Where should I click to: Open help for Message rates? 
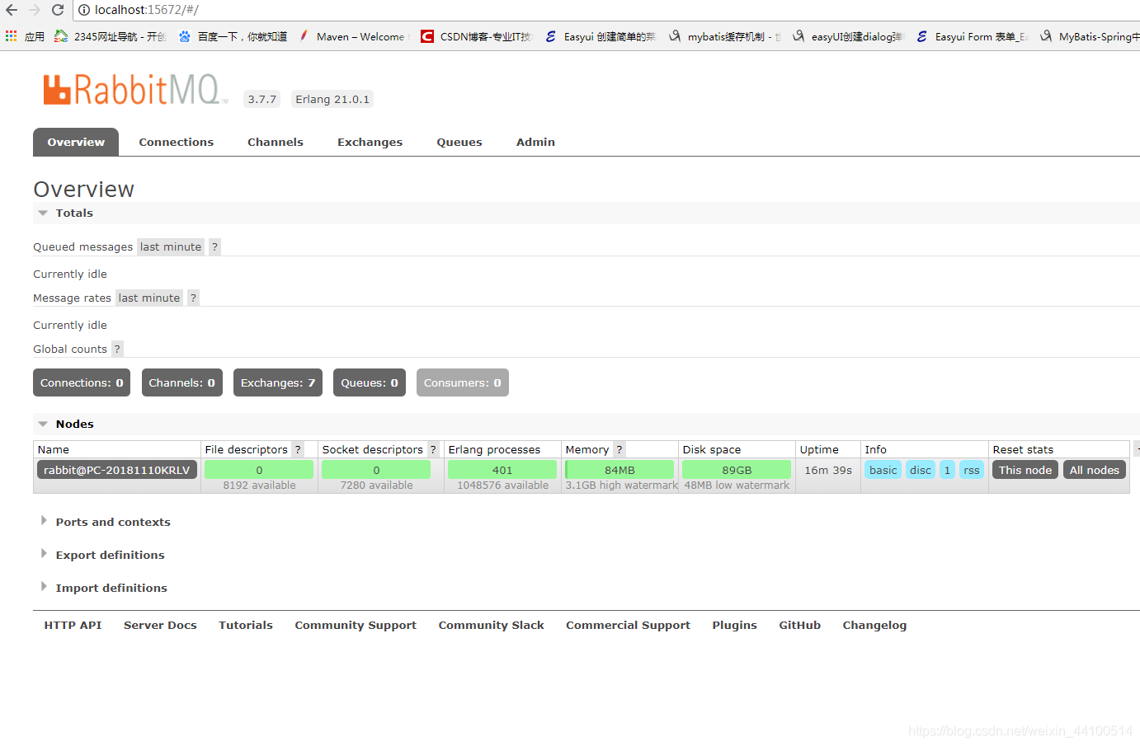point(193,298)
